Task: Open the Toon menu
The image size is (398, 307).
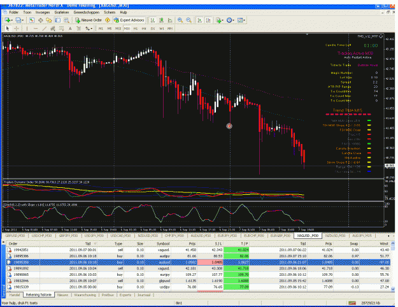Action: pyautogui.click(x=27, y=12)
